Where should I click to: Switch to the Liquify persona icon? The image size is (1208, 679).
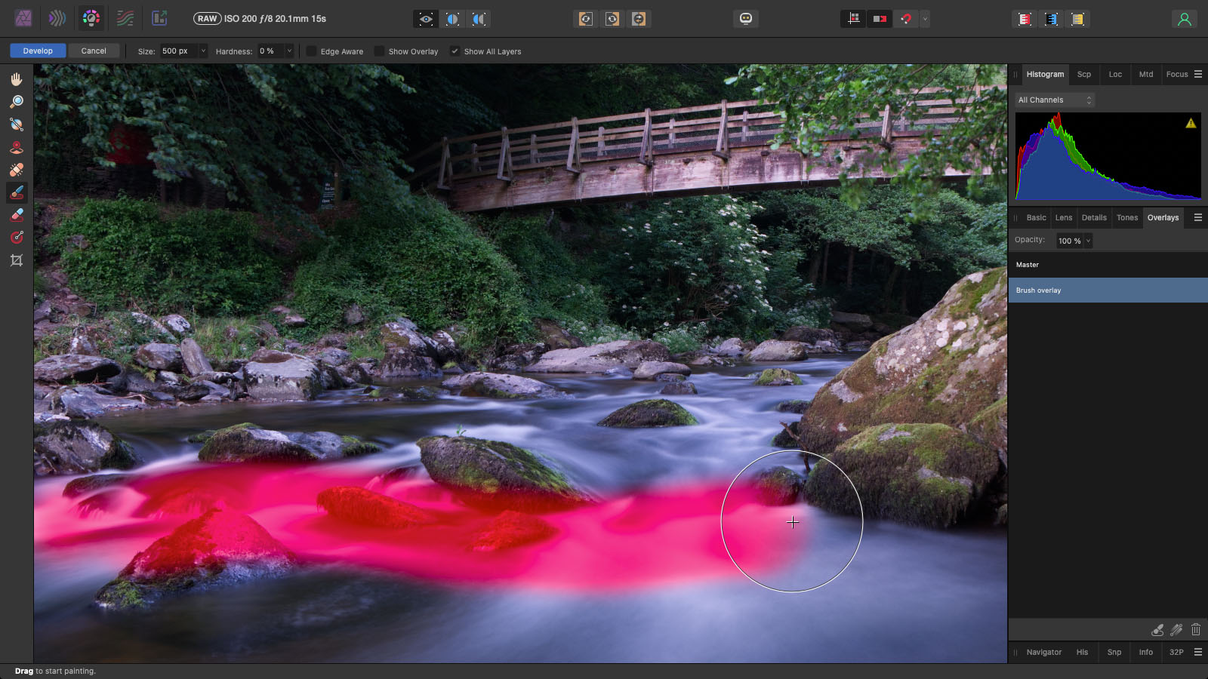57,18
